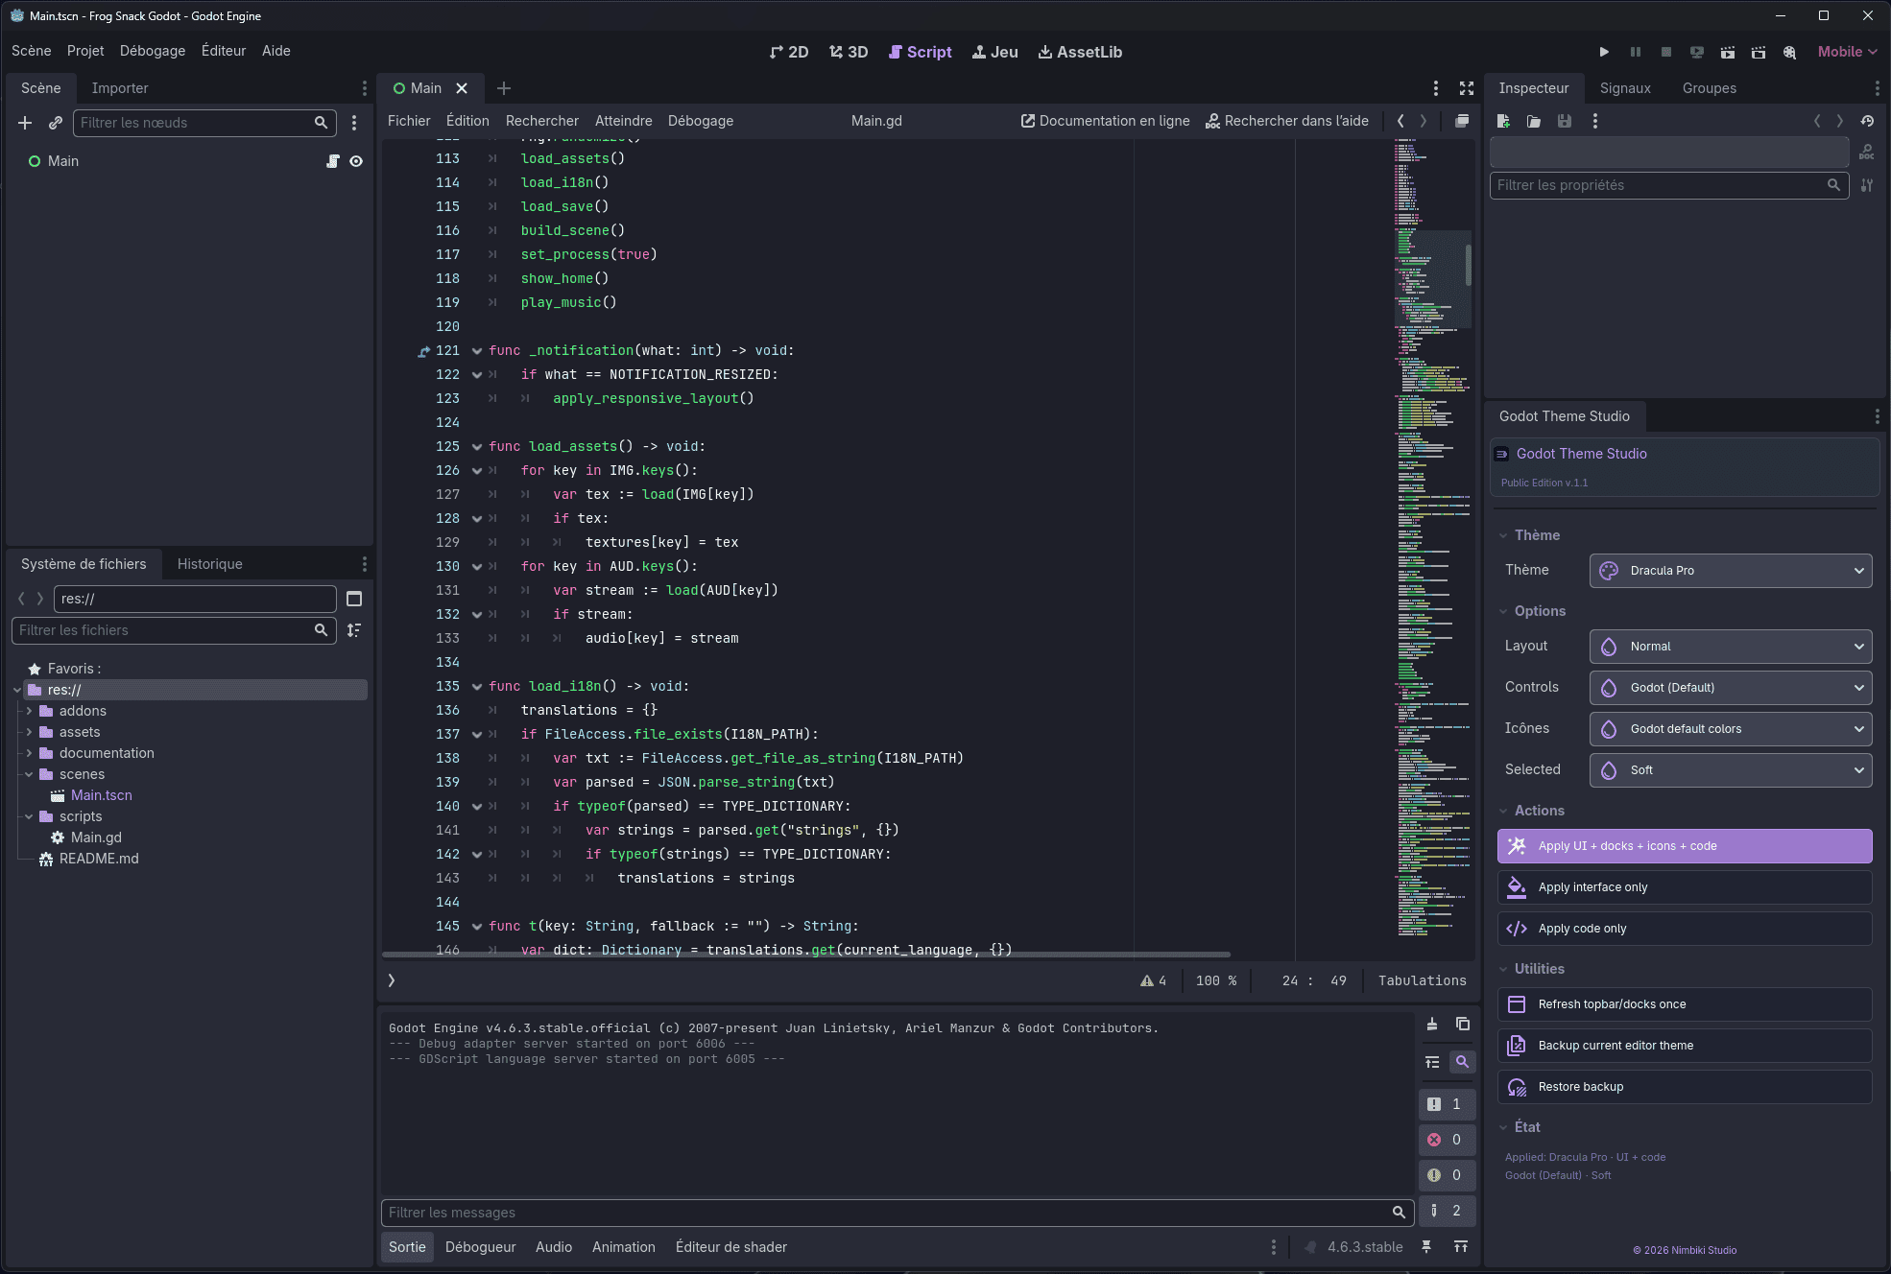Go to previous script edit location

[x=1400, y=121]
